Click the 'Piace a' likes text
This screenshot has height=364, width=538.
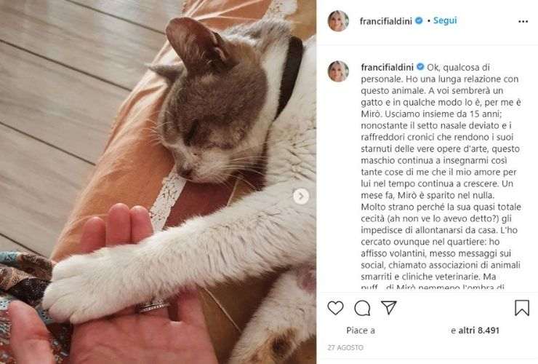tap(361, 331)
